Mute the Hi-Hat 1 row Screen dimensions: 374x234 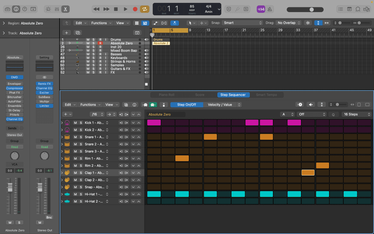click(x=75, y=194)
